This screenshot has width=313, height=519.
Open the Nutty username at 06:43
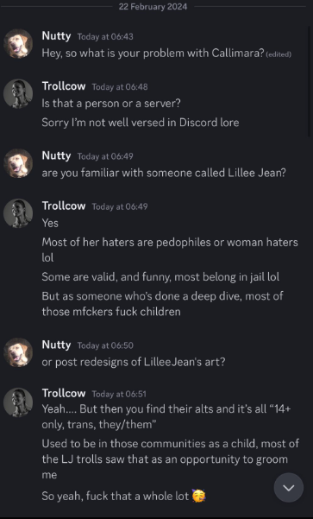(56, 35)
